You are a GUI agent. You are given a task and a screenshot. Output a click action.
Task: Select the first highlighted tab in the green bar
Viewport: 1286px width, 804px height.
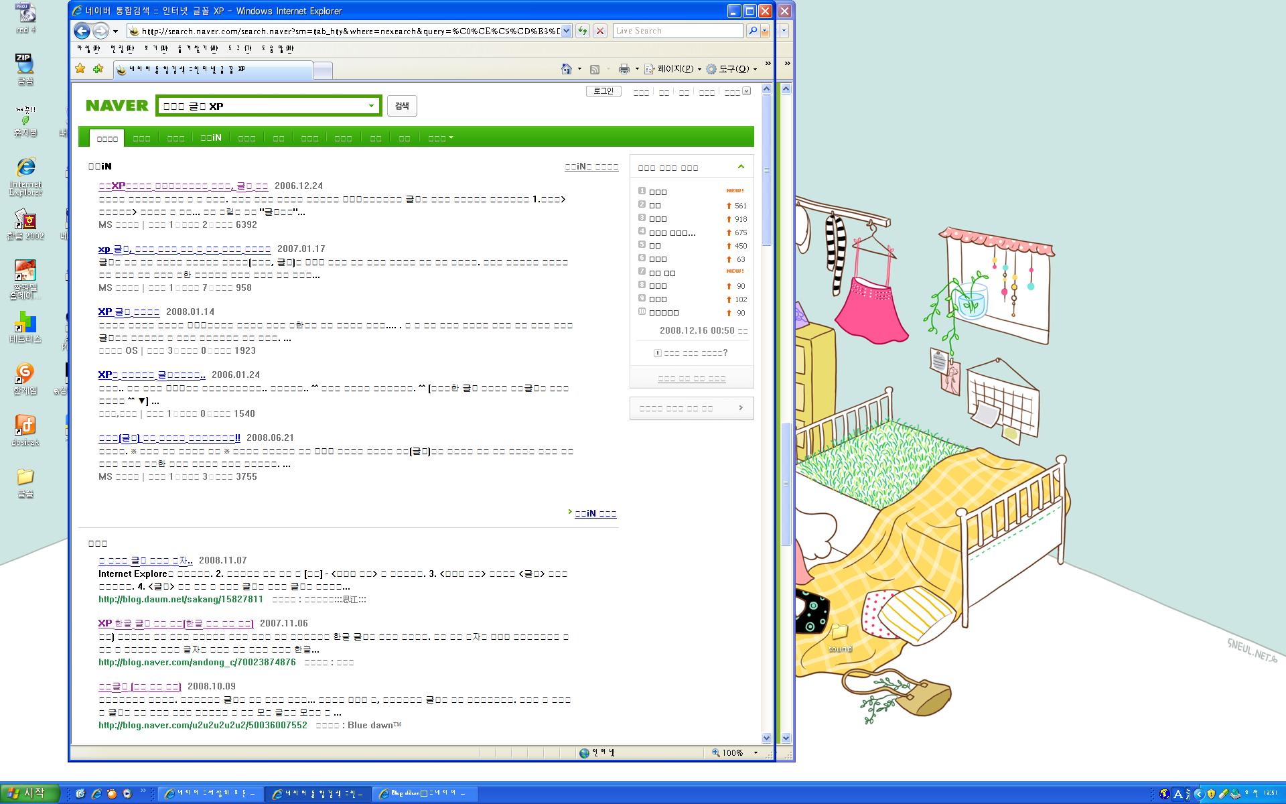[x=107, y=138]
